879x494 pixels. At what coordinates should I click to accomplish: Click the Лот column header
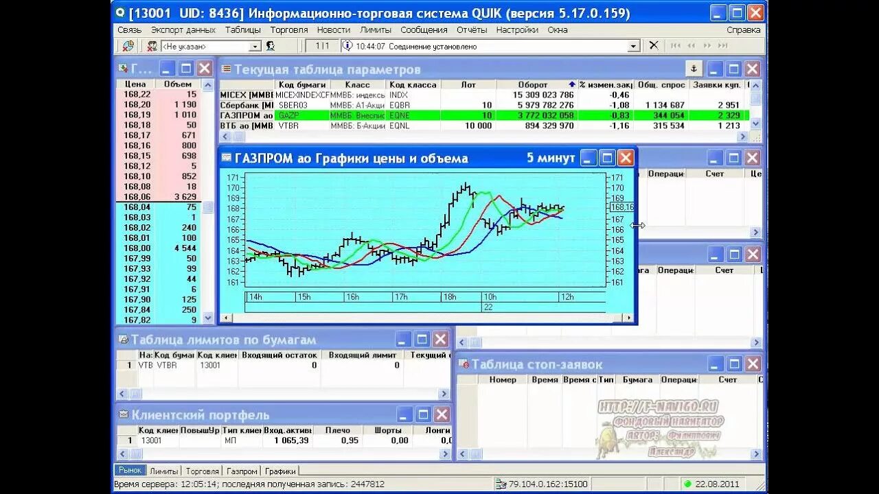click(x=468, y=84)
